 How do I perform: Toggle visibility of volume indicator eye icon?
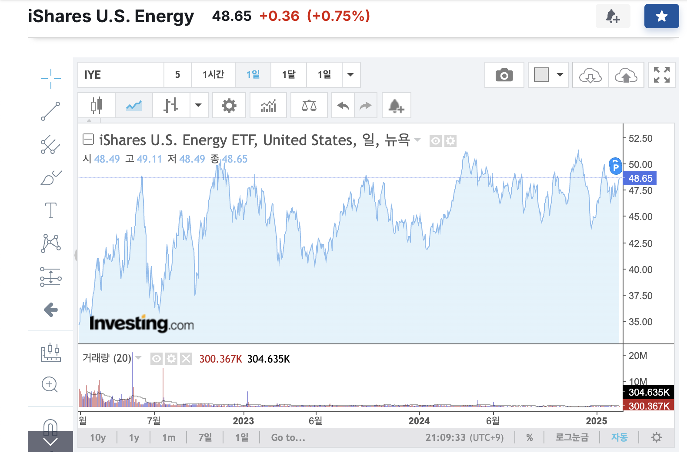[x=157, y=359]
